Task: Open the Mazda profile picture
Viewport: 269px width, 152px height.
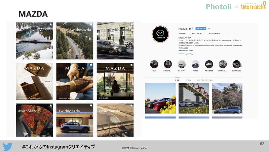Action: pyautogui.click(x=160, y=34)
